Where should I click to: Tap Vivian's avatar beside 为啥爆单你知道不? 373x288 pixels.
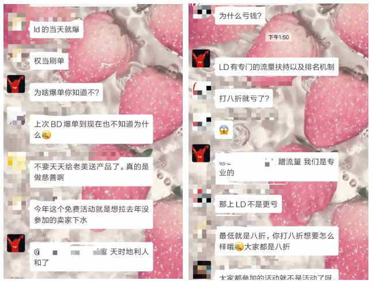click(16, 84)
